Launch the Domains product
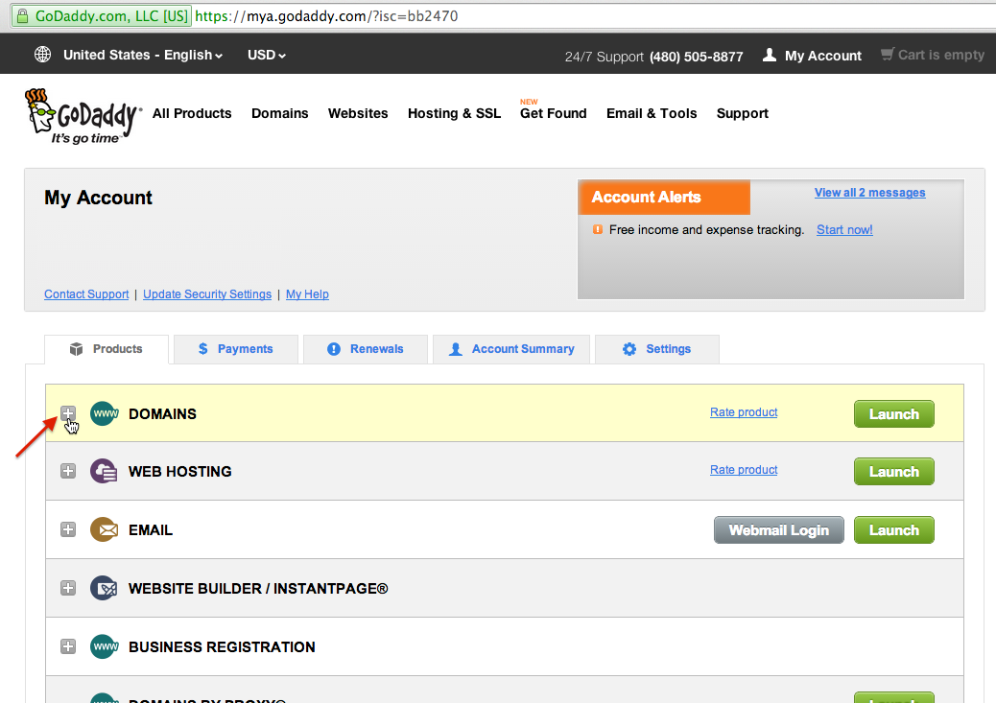 pos(893,414)
